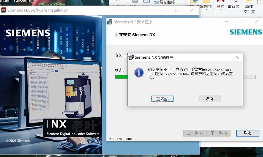Click the Siemens Digital Industries Software text
Image resolution: width=263 pixels, height=157 pixels.
click(73, 134)
